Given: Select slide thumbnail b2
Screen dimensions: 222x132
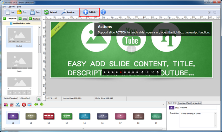Looking at the screenshot, I should coord(31,116).
